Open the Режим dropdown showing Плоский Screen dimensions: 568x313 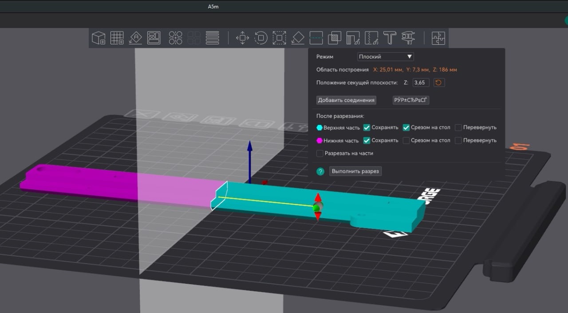click(386, 57)
